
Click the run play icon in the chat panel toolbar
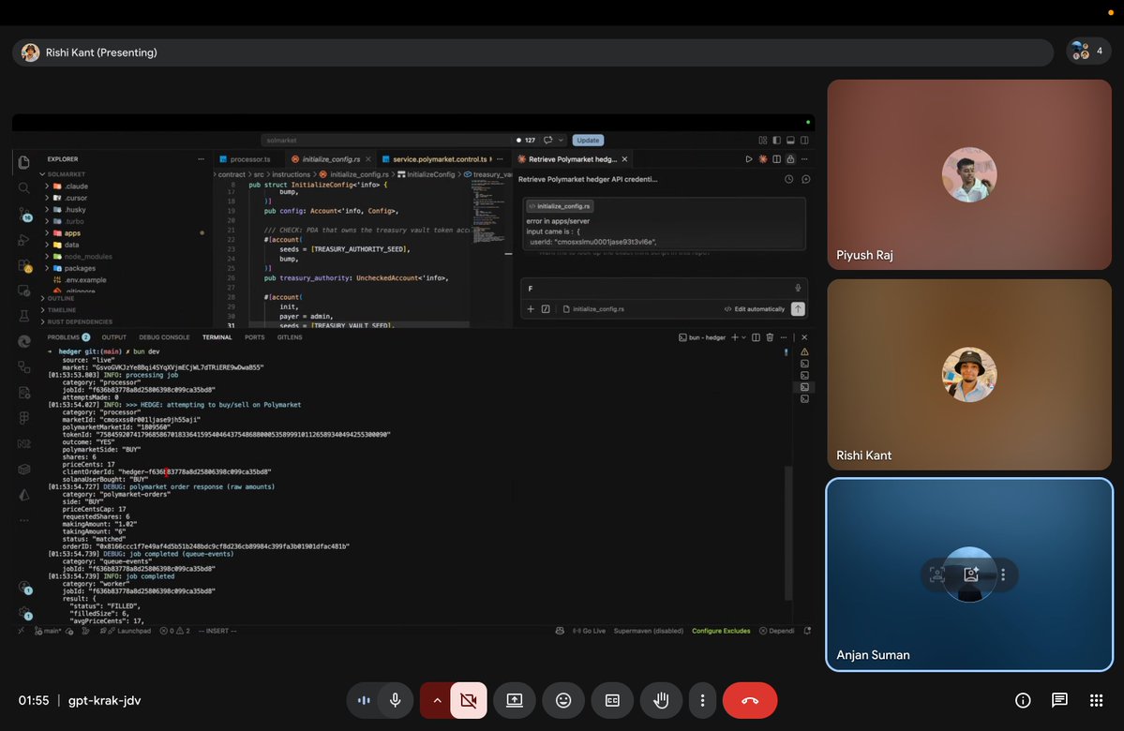click(748, 159)
